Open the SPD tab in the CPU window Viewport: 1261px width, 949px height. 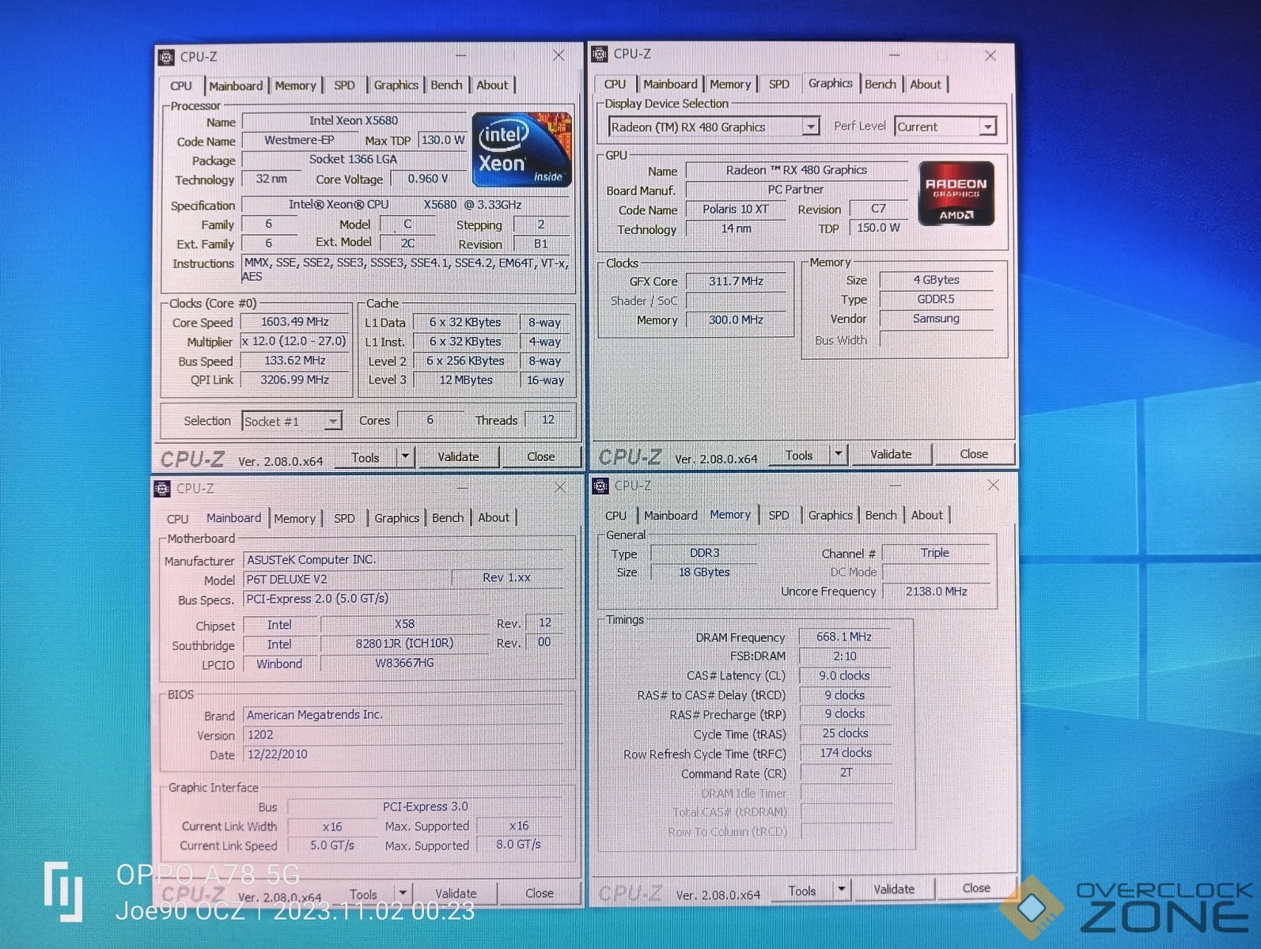tap(344, 85)
